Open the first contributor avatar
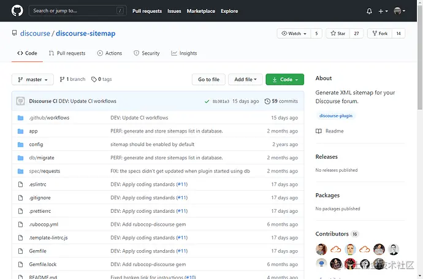The width and height of the screenshot is (423, 279). pyautogui.click(x=321, y=250)
